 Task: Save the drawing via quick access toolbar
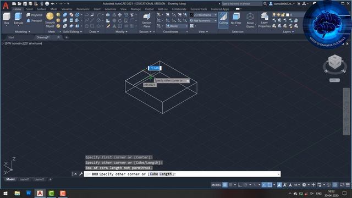click(x=25, y=4)
